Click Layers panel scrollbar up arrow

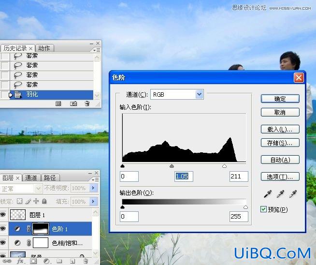coord(96,212)
